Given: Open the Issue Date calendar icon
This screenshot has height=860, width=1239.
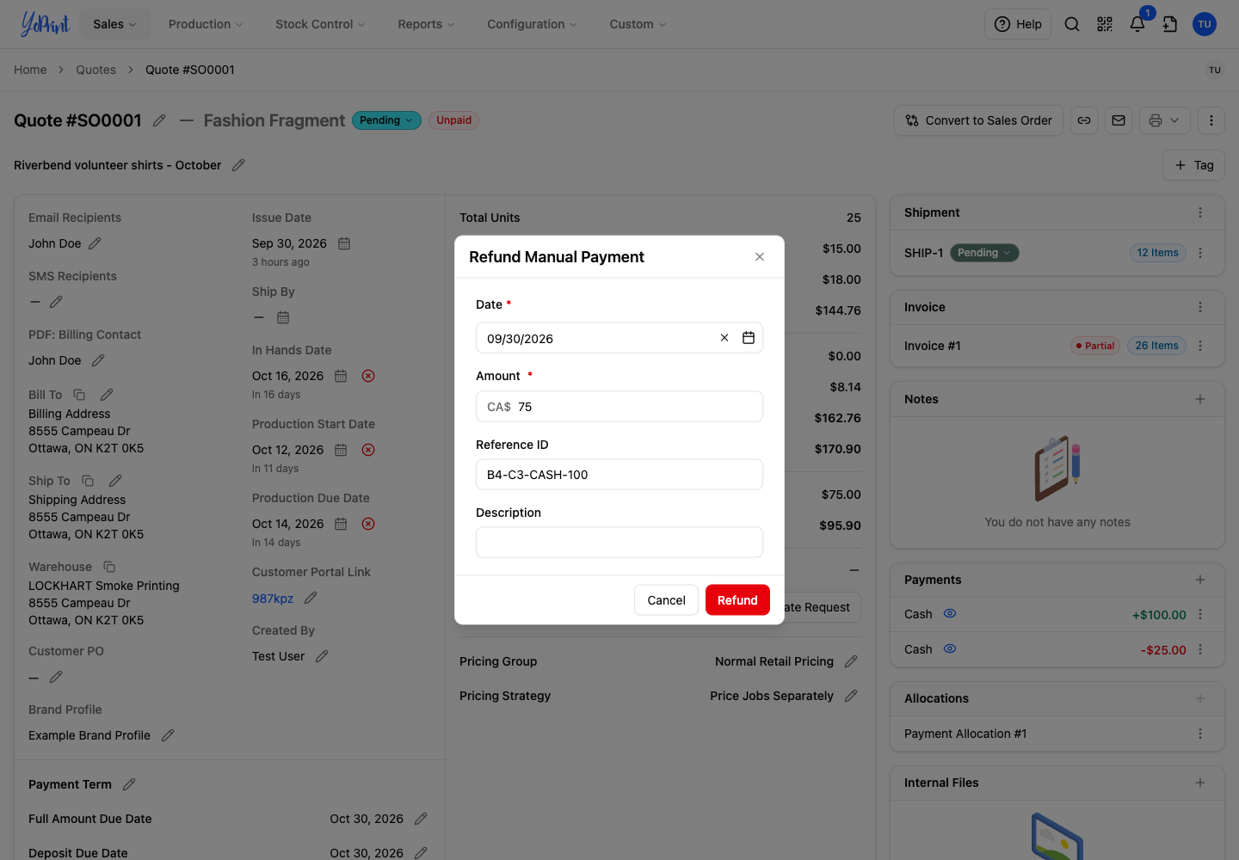Looking at the screenshot, I should pos(344,243).
